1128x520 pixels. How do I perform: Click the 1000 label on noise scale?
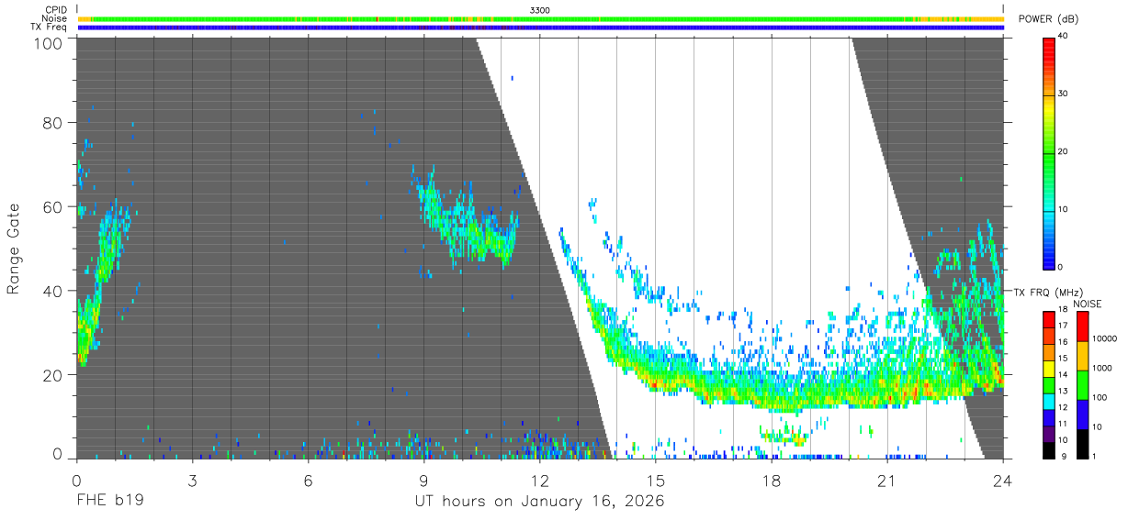pos(1104,368)
